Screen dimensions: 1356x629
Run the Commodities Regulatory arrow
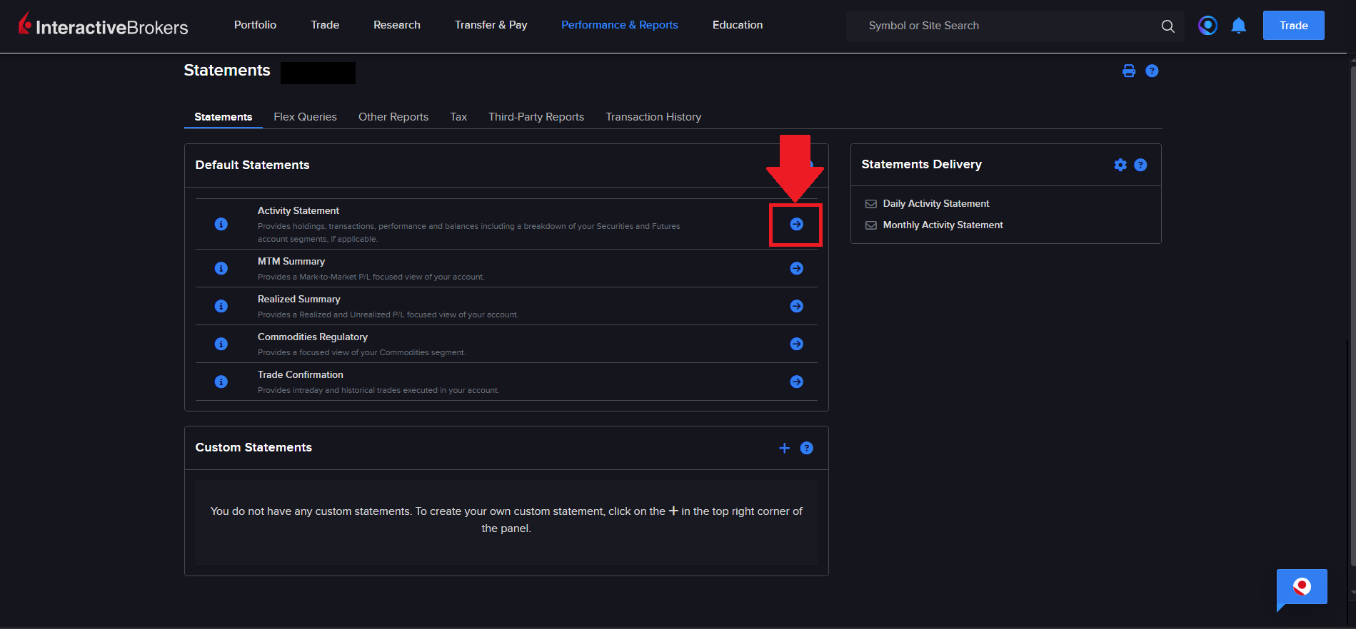point(797,344)
